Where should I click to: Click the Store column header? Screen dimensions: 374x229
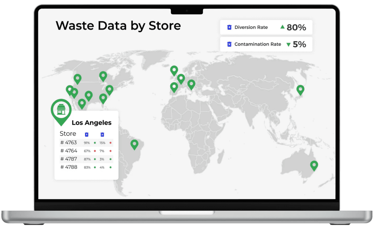(68, 134)
